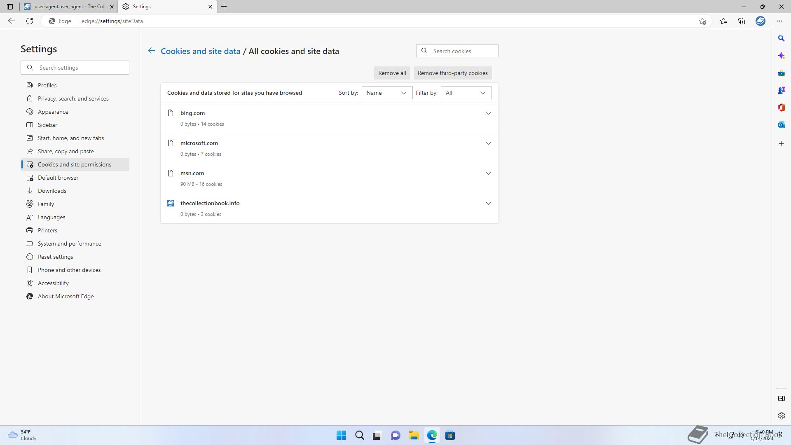Screen dimensions: 791x445
Task: Open the tab actions menu icon
Action: [x=10, y=7]
